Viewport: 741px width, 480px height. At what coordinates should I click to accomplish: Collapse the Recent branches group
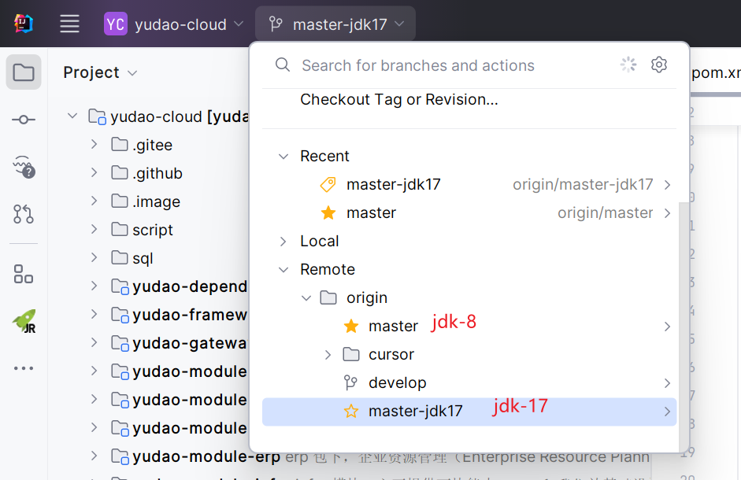283,157
